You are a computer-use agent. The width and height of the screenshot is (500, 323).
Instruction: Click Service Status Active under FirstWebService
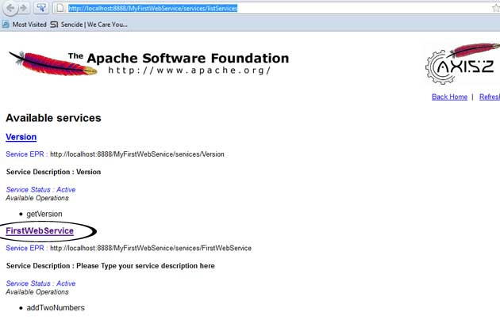click(40, 283)
